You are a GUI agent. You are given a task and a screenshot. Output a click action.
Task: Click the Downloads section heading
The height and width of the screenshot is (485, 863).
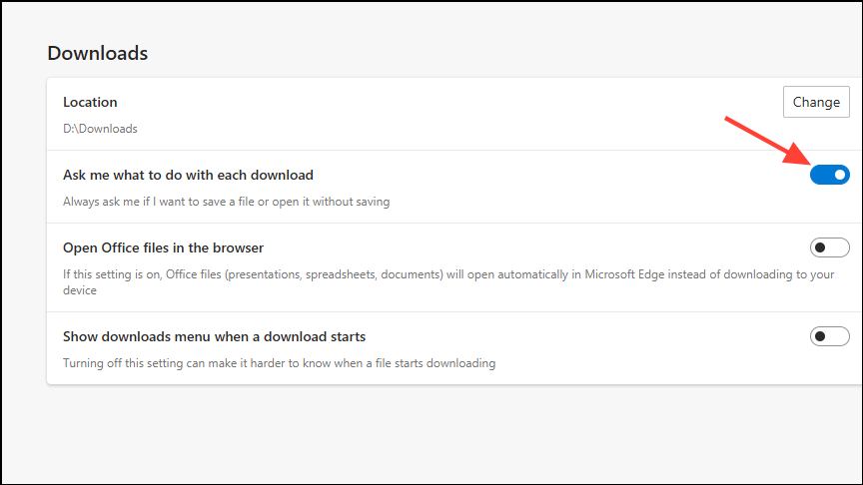click(98, 53)
